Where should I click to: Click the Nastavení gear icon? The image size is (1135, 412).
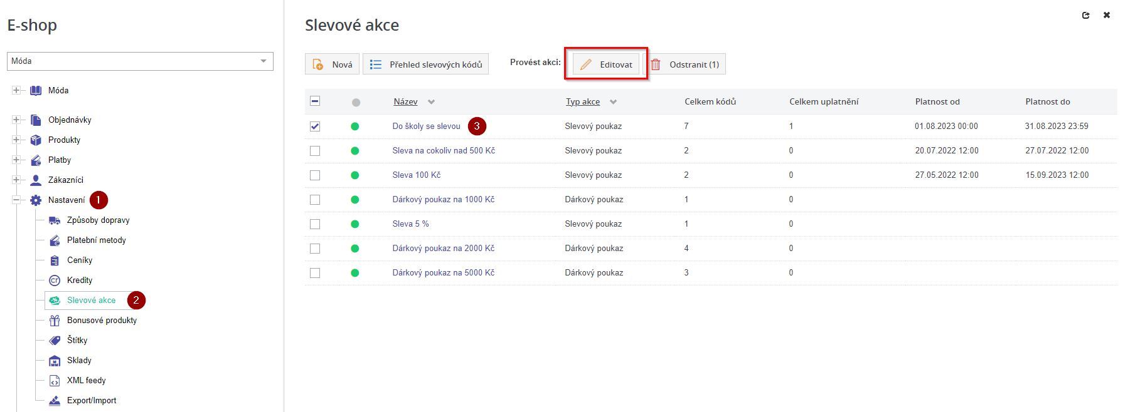click(36, 200)
